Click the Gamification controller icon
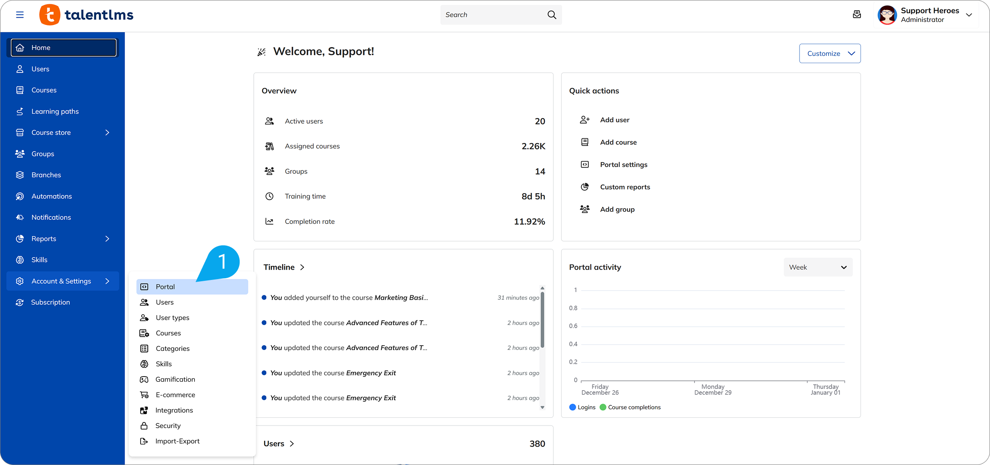This screenshot has height=465, width=990. click(x=144, y=380)
